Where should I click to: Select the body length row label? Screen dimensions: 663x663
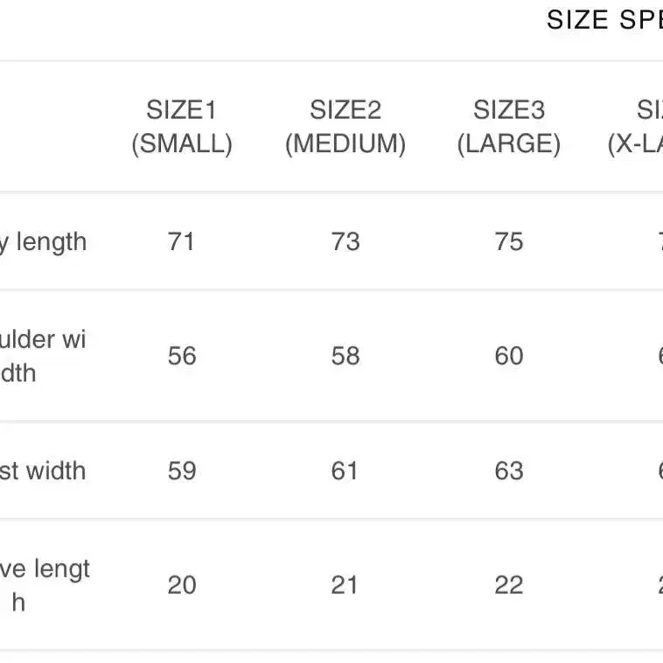[43, 242]
